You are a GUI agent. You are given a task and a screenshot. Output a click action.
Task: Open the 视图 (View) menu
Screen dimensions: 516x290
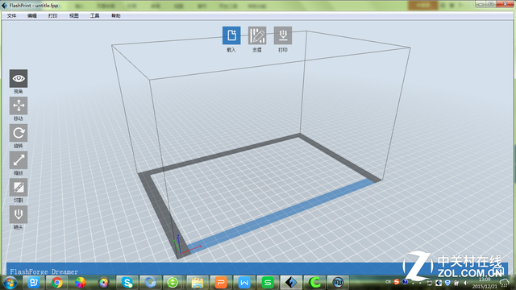[x=73, y=15]
